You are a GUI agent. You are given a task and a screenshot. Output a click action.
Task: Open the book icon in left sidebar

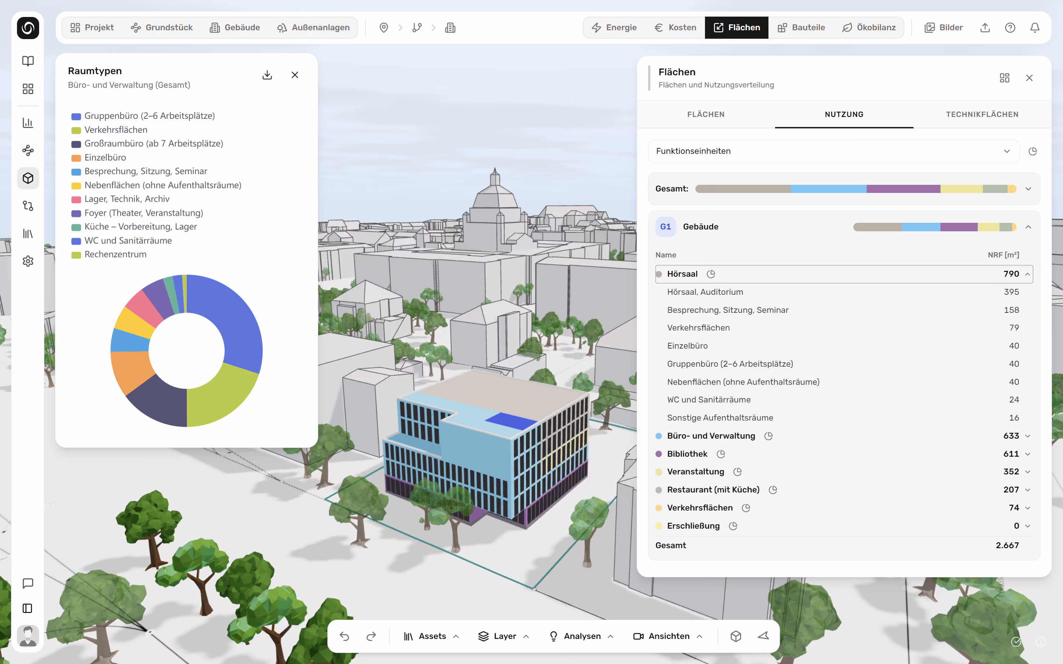28,61
